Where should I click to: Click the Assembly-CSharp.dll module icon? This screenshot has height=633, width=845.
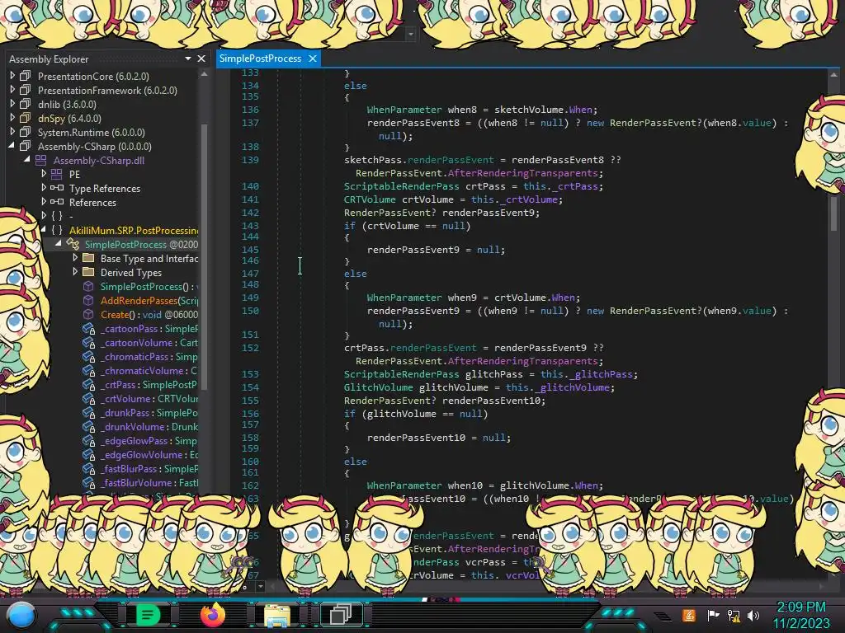coord(41,160)
